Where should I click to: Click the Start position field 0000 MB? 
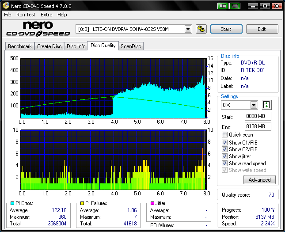[x=258, y=116]
